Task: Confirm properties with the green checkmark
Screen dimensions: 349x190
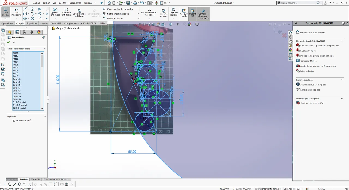Action: 9,42
